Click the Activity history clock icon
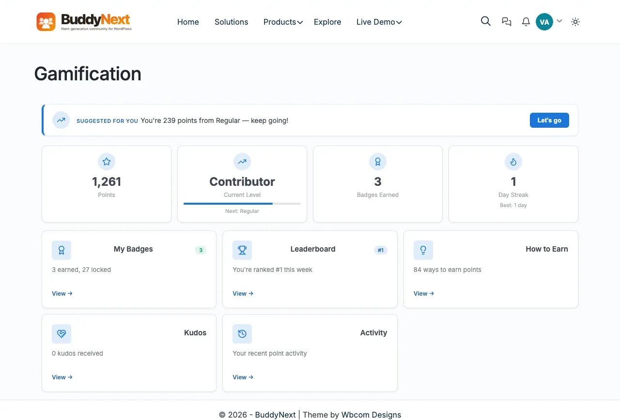 click(242, 334)
